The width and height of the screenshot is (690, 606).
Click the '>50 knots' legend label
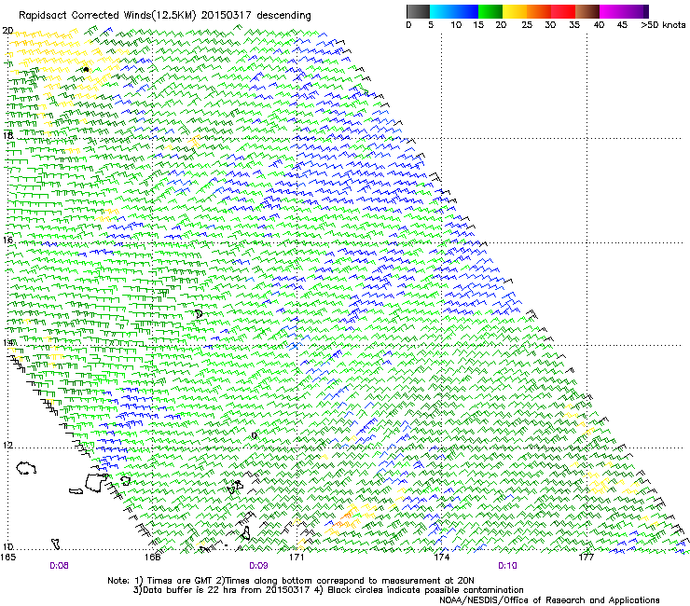pyautogui.click(x=663, y=25)
